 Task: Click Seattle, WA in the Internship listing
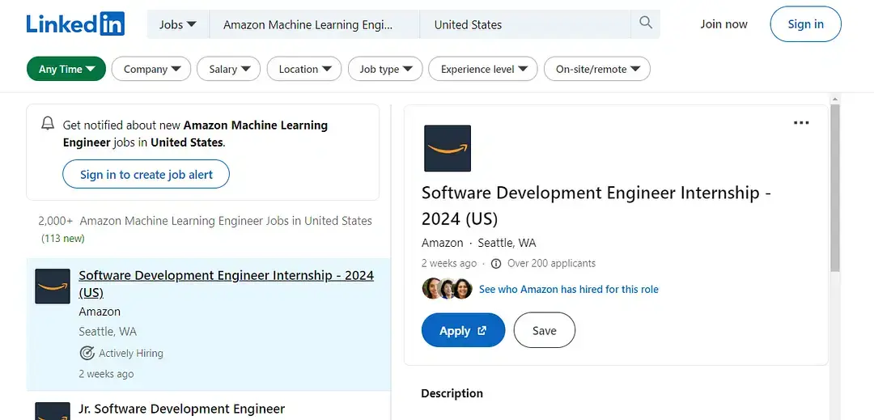108,332
